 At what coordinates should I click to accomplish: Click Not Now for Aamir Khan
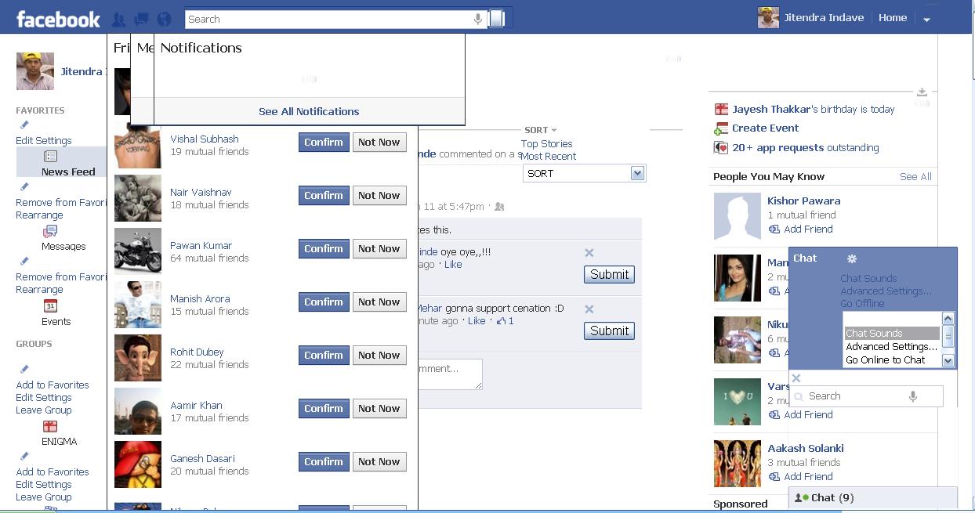pos(379,409)
